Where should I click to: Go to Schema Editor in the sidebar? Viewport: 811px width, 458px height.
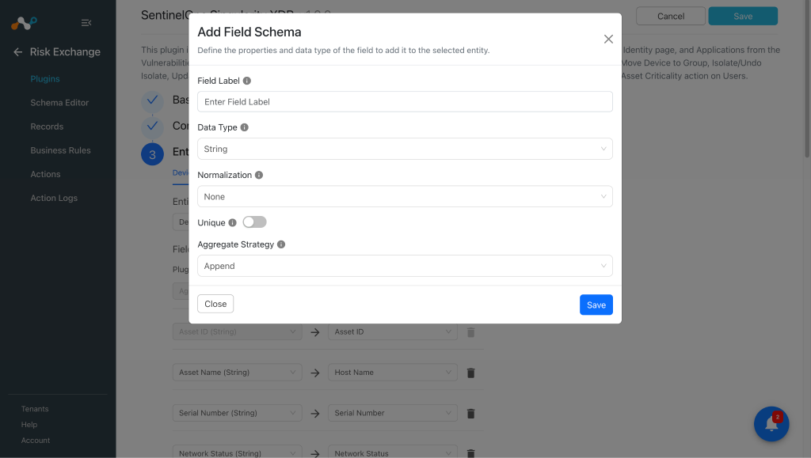click(x=59, y=103)
